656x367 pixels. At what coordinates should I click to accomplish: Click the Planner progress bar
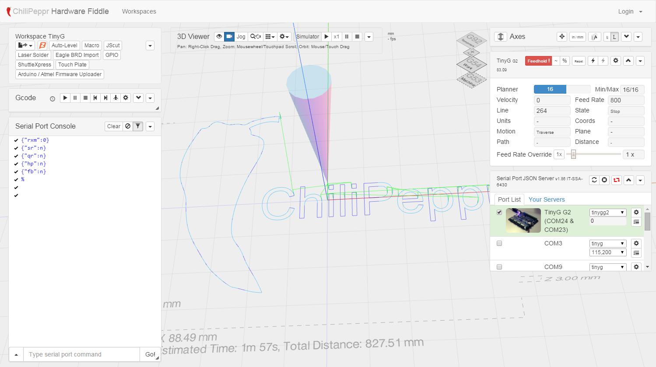point(562,89)
